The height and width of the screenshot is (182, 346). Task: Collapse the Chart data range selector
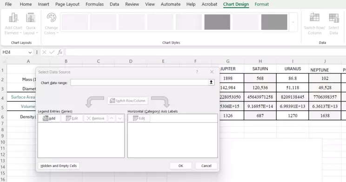(x=211, y=82)
